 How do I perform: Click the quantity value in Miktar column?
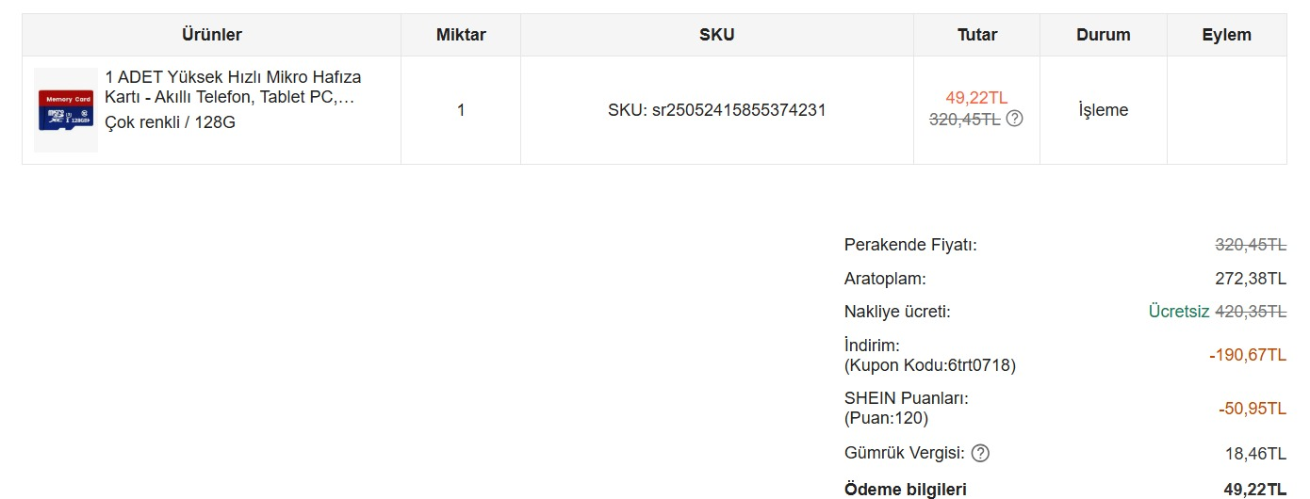tap(461, 110)
